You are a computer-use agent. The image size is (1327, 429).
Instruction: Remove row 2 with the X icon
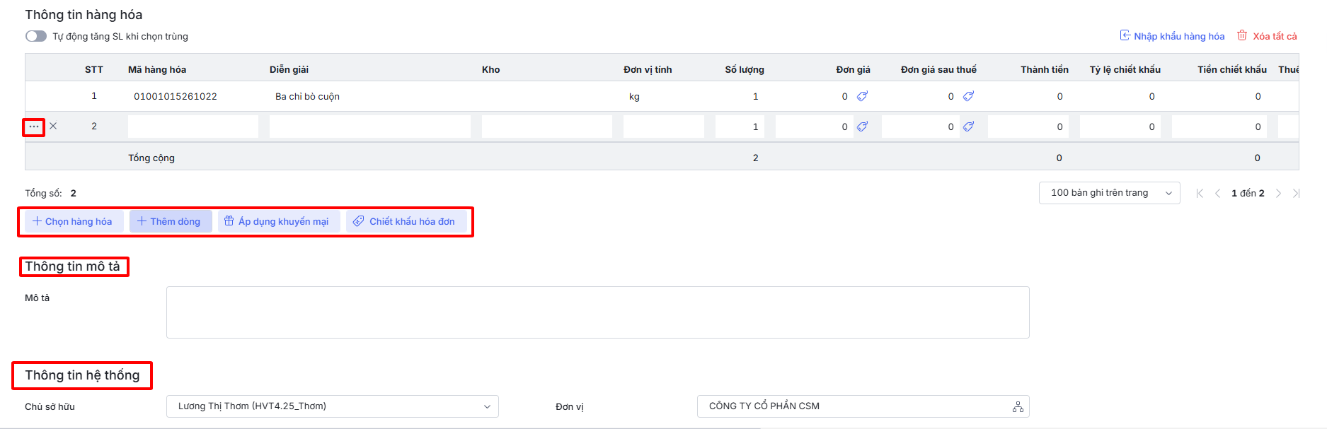[53, 127]
